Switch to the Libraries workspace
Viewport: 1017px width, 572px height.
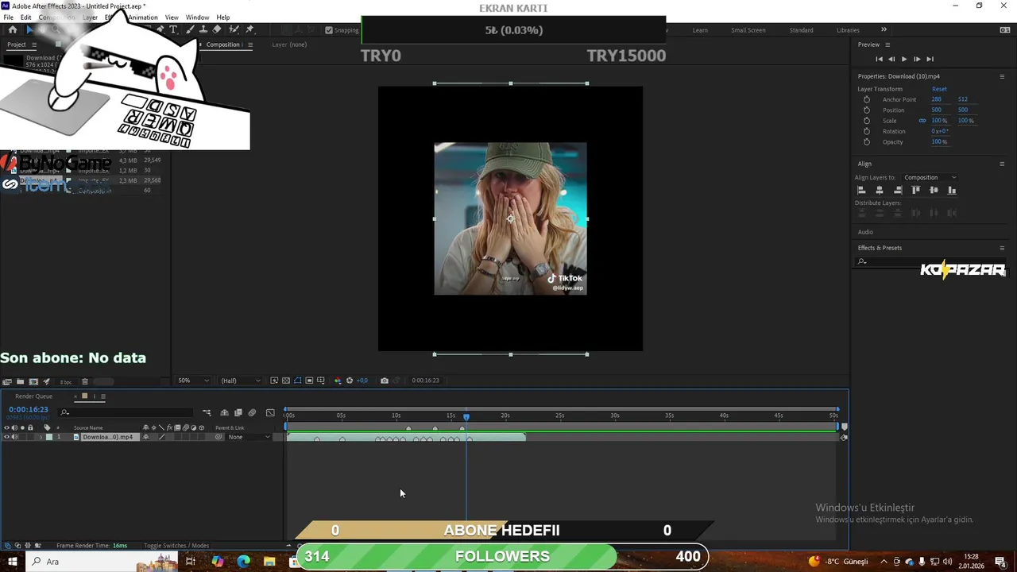point(848,30)
